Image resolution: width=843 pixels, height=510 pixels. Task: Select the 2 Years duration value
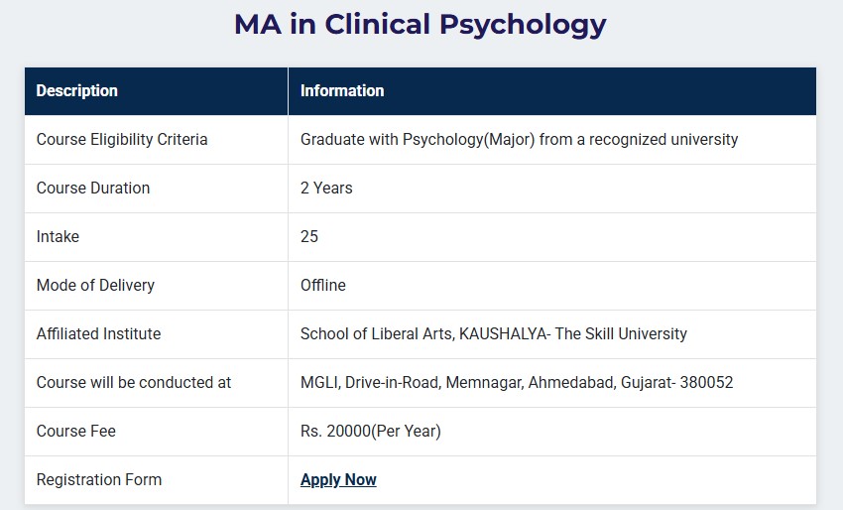pyautogui.click(x=326, y=189)
